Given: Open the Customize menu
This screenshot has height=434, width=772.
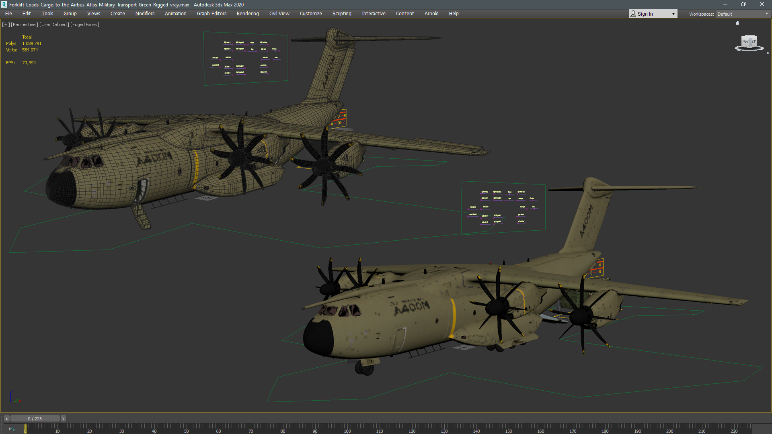Looking at the screenshot, I should click(311, 14).
